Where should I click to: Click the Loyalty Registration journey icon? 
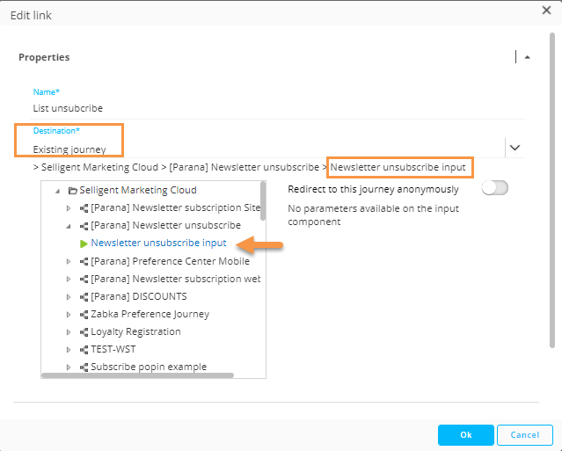(x=84, y=331)
